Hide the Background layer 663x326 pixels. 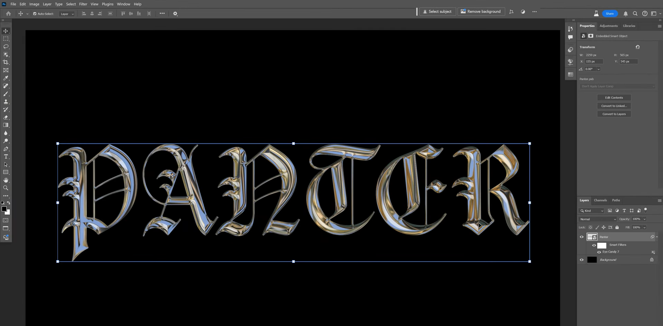click(581, 260)
